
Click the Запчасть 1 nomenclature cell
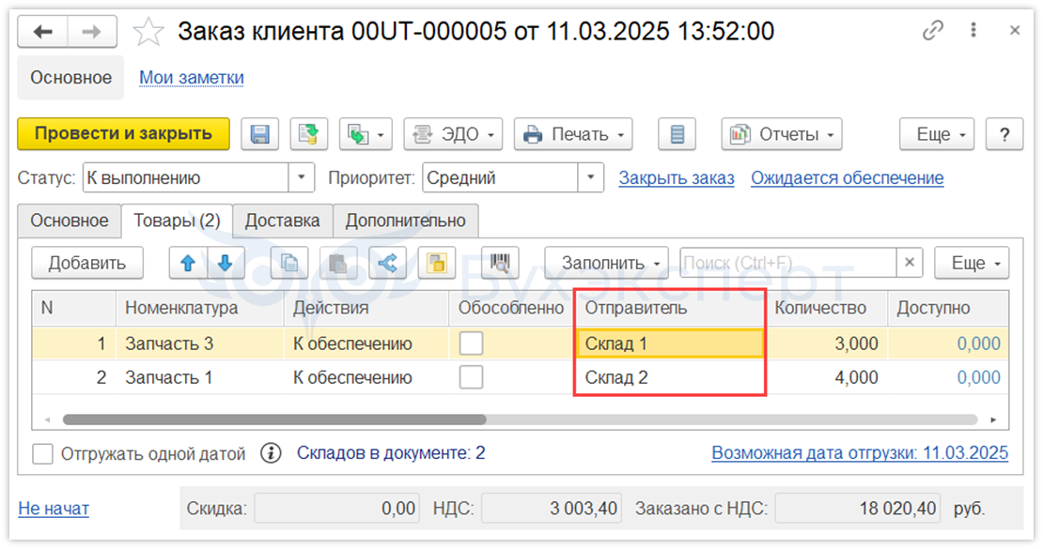pos(199,377)
